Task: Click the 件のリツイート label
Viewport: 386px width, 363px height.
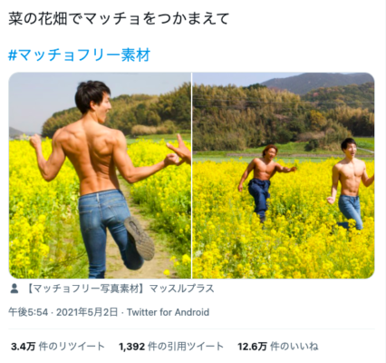Action: [x=72, y=347]
